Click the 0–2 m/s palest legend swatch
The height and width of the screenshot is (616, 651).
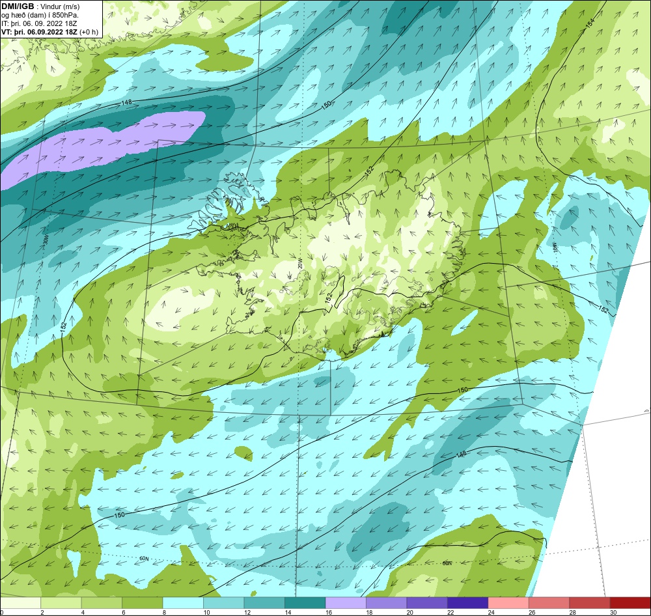tap(20, 603)
